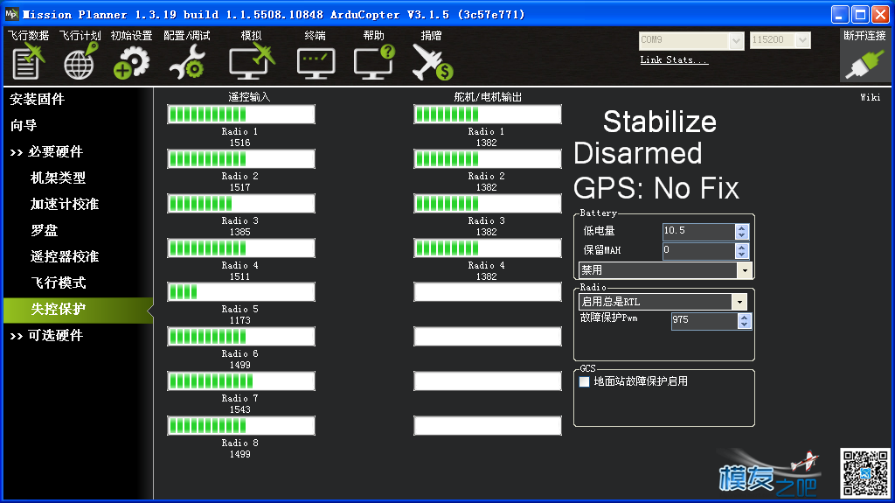
Task: Click the 舵机/电机输出 column heading
Action: (488, 97)
